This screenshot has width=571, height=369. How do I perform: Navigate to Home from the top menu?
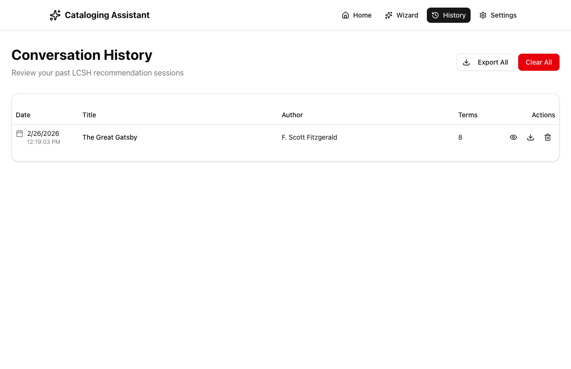(356, 15)
